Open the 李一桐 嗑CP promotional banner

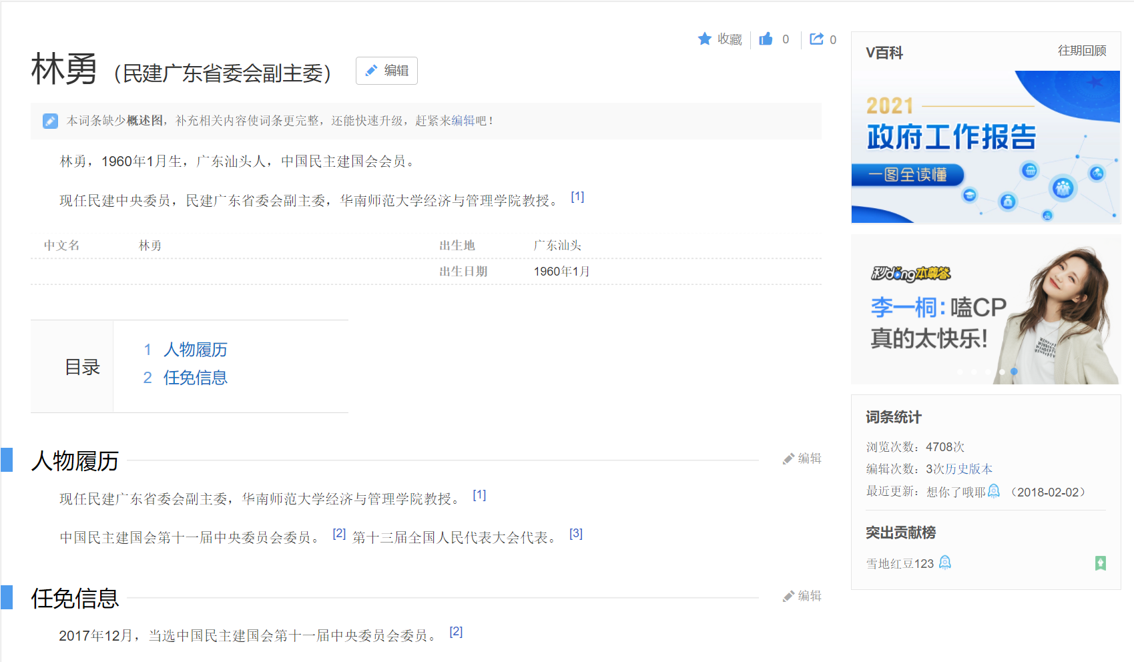(985, 310)
